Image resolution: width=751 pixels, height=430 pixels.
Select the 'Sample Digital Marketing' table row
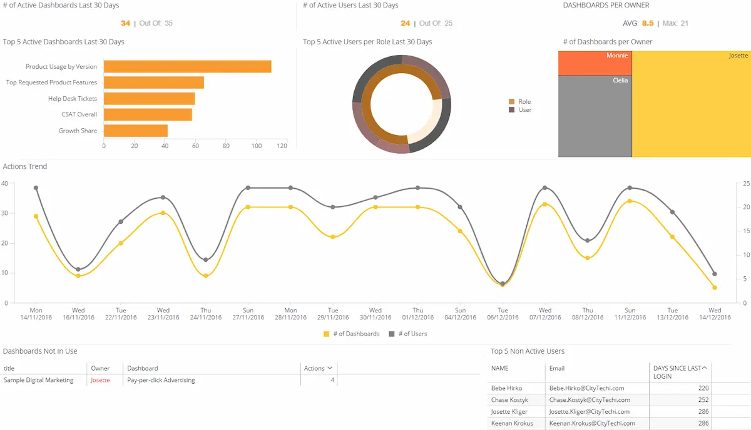38,379
